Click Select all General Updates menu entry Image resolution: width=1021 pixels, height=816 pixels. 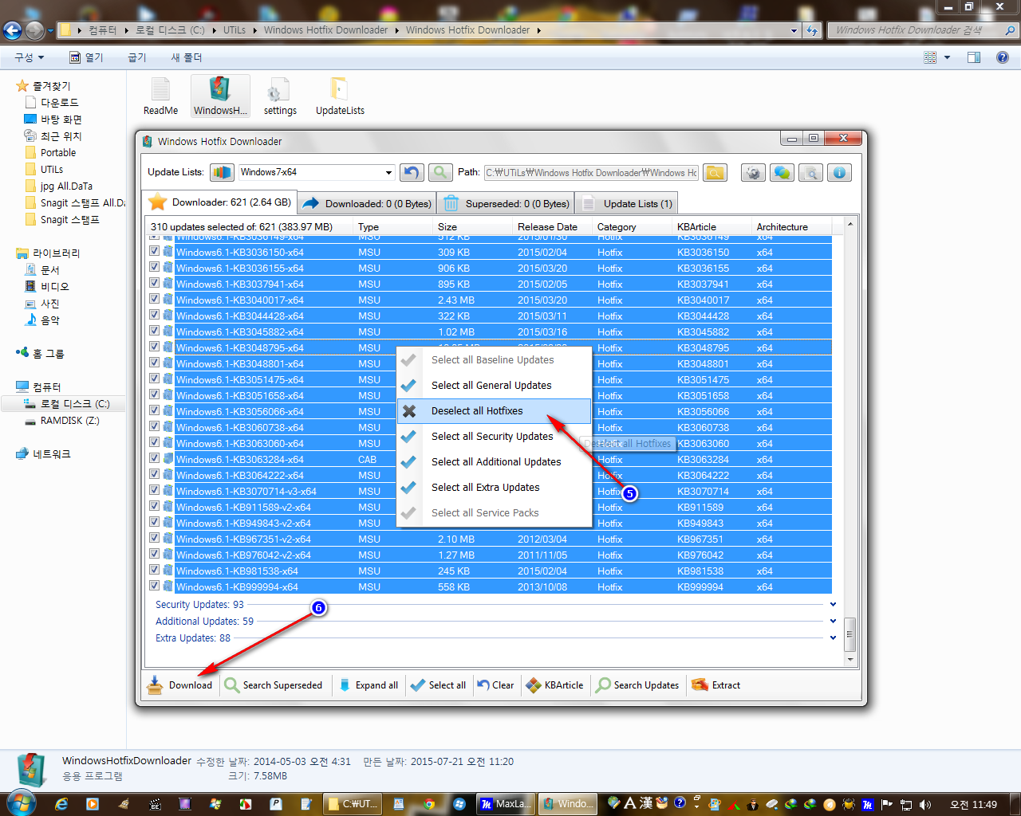pyautogui.click(x=494, y=386)
